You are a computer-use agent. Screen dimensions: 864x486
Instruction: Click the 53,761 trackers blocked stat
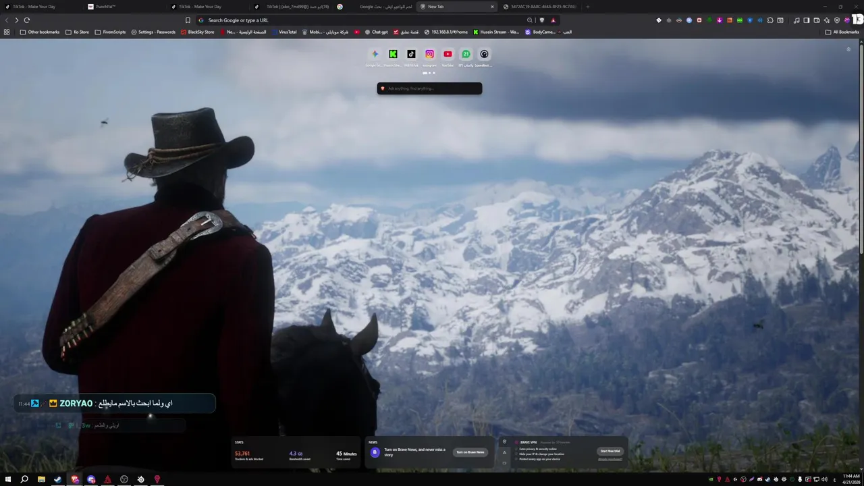[249, 455]
